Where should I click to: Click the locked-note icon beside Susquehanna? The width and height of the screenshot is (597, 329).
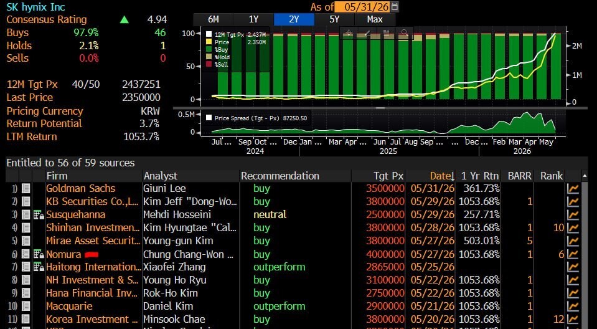pyautogui.click(x=39, y=214)
